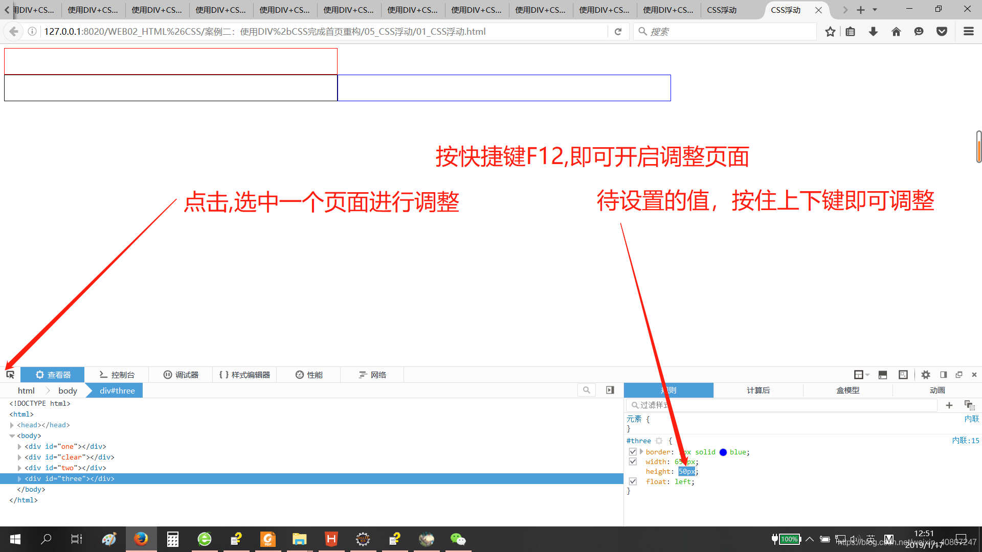Expand the border shorthand property triangle
The height and width of the screenshot is (552, 982).
[641, 452]
